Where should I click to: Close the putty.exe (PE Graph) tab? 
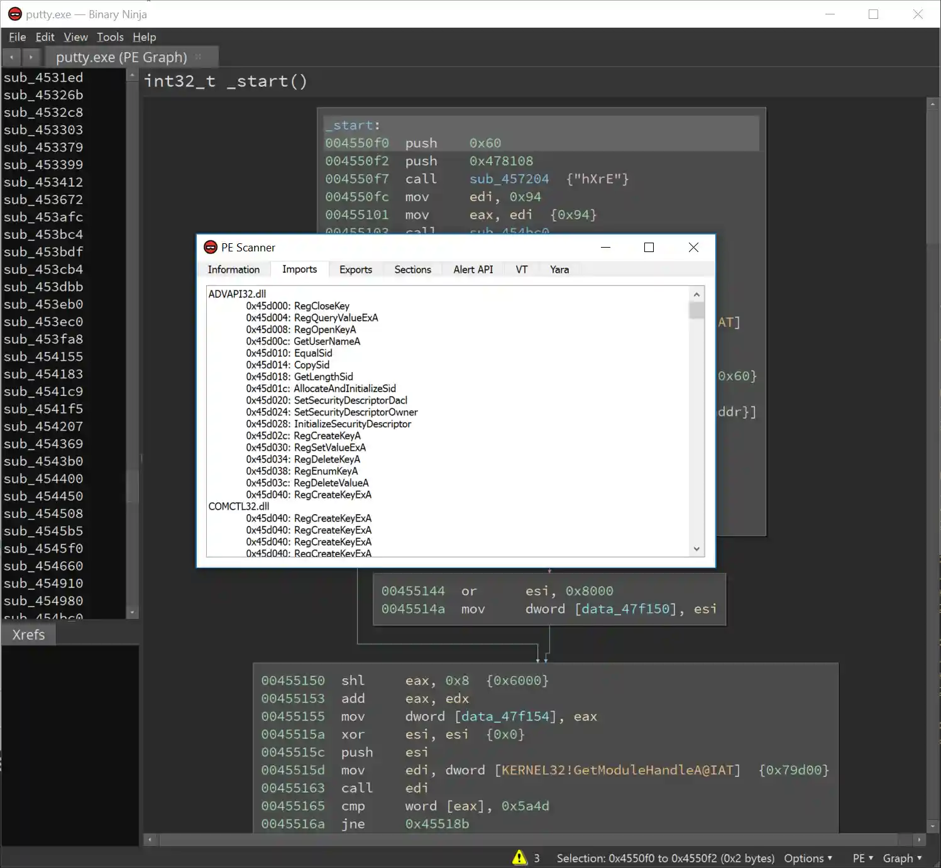click(x=199, y=57)
